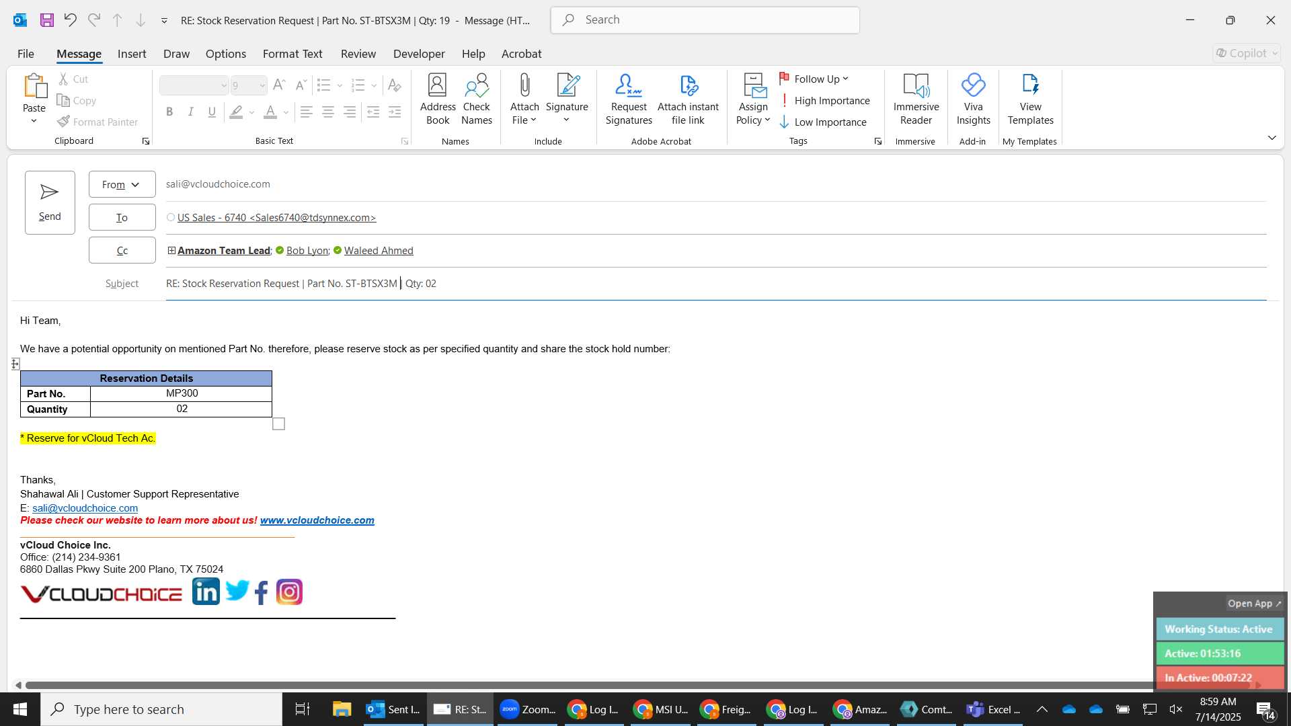Open Attach File menu
This screenshot has width=1291, height=726.
[524, 99]
